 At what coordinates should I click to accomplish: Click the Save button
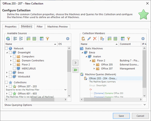pyautogui.click(x=121, y=116)
